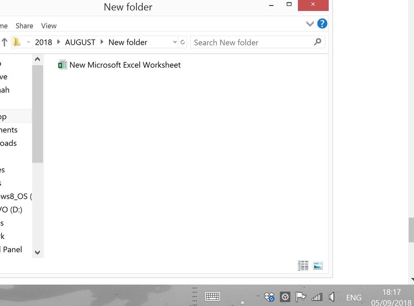Click the blue Help question mark icon
This screenshot has width=414, height=306.
(x=322, y=24)
